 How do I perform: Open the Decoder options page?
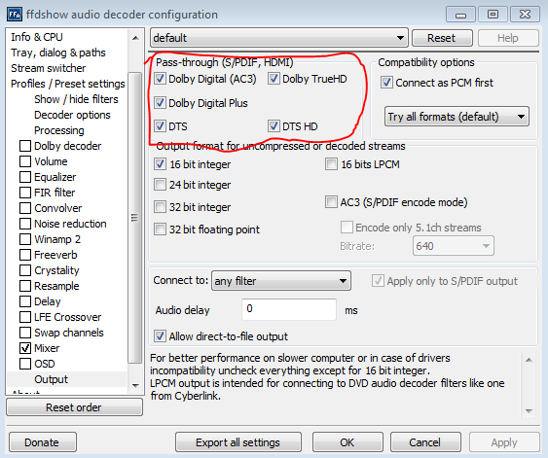pyautogui.click(x=72, y=115)
